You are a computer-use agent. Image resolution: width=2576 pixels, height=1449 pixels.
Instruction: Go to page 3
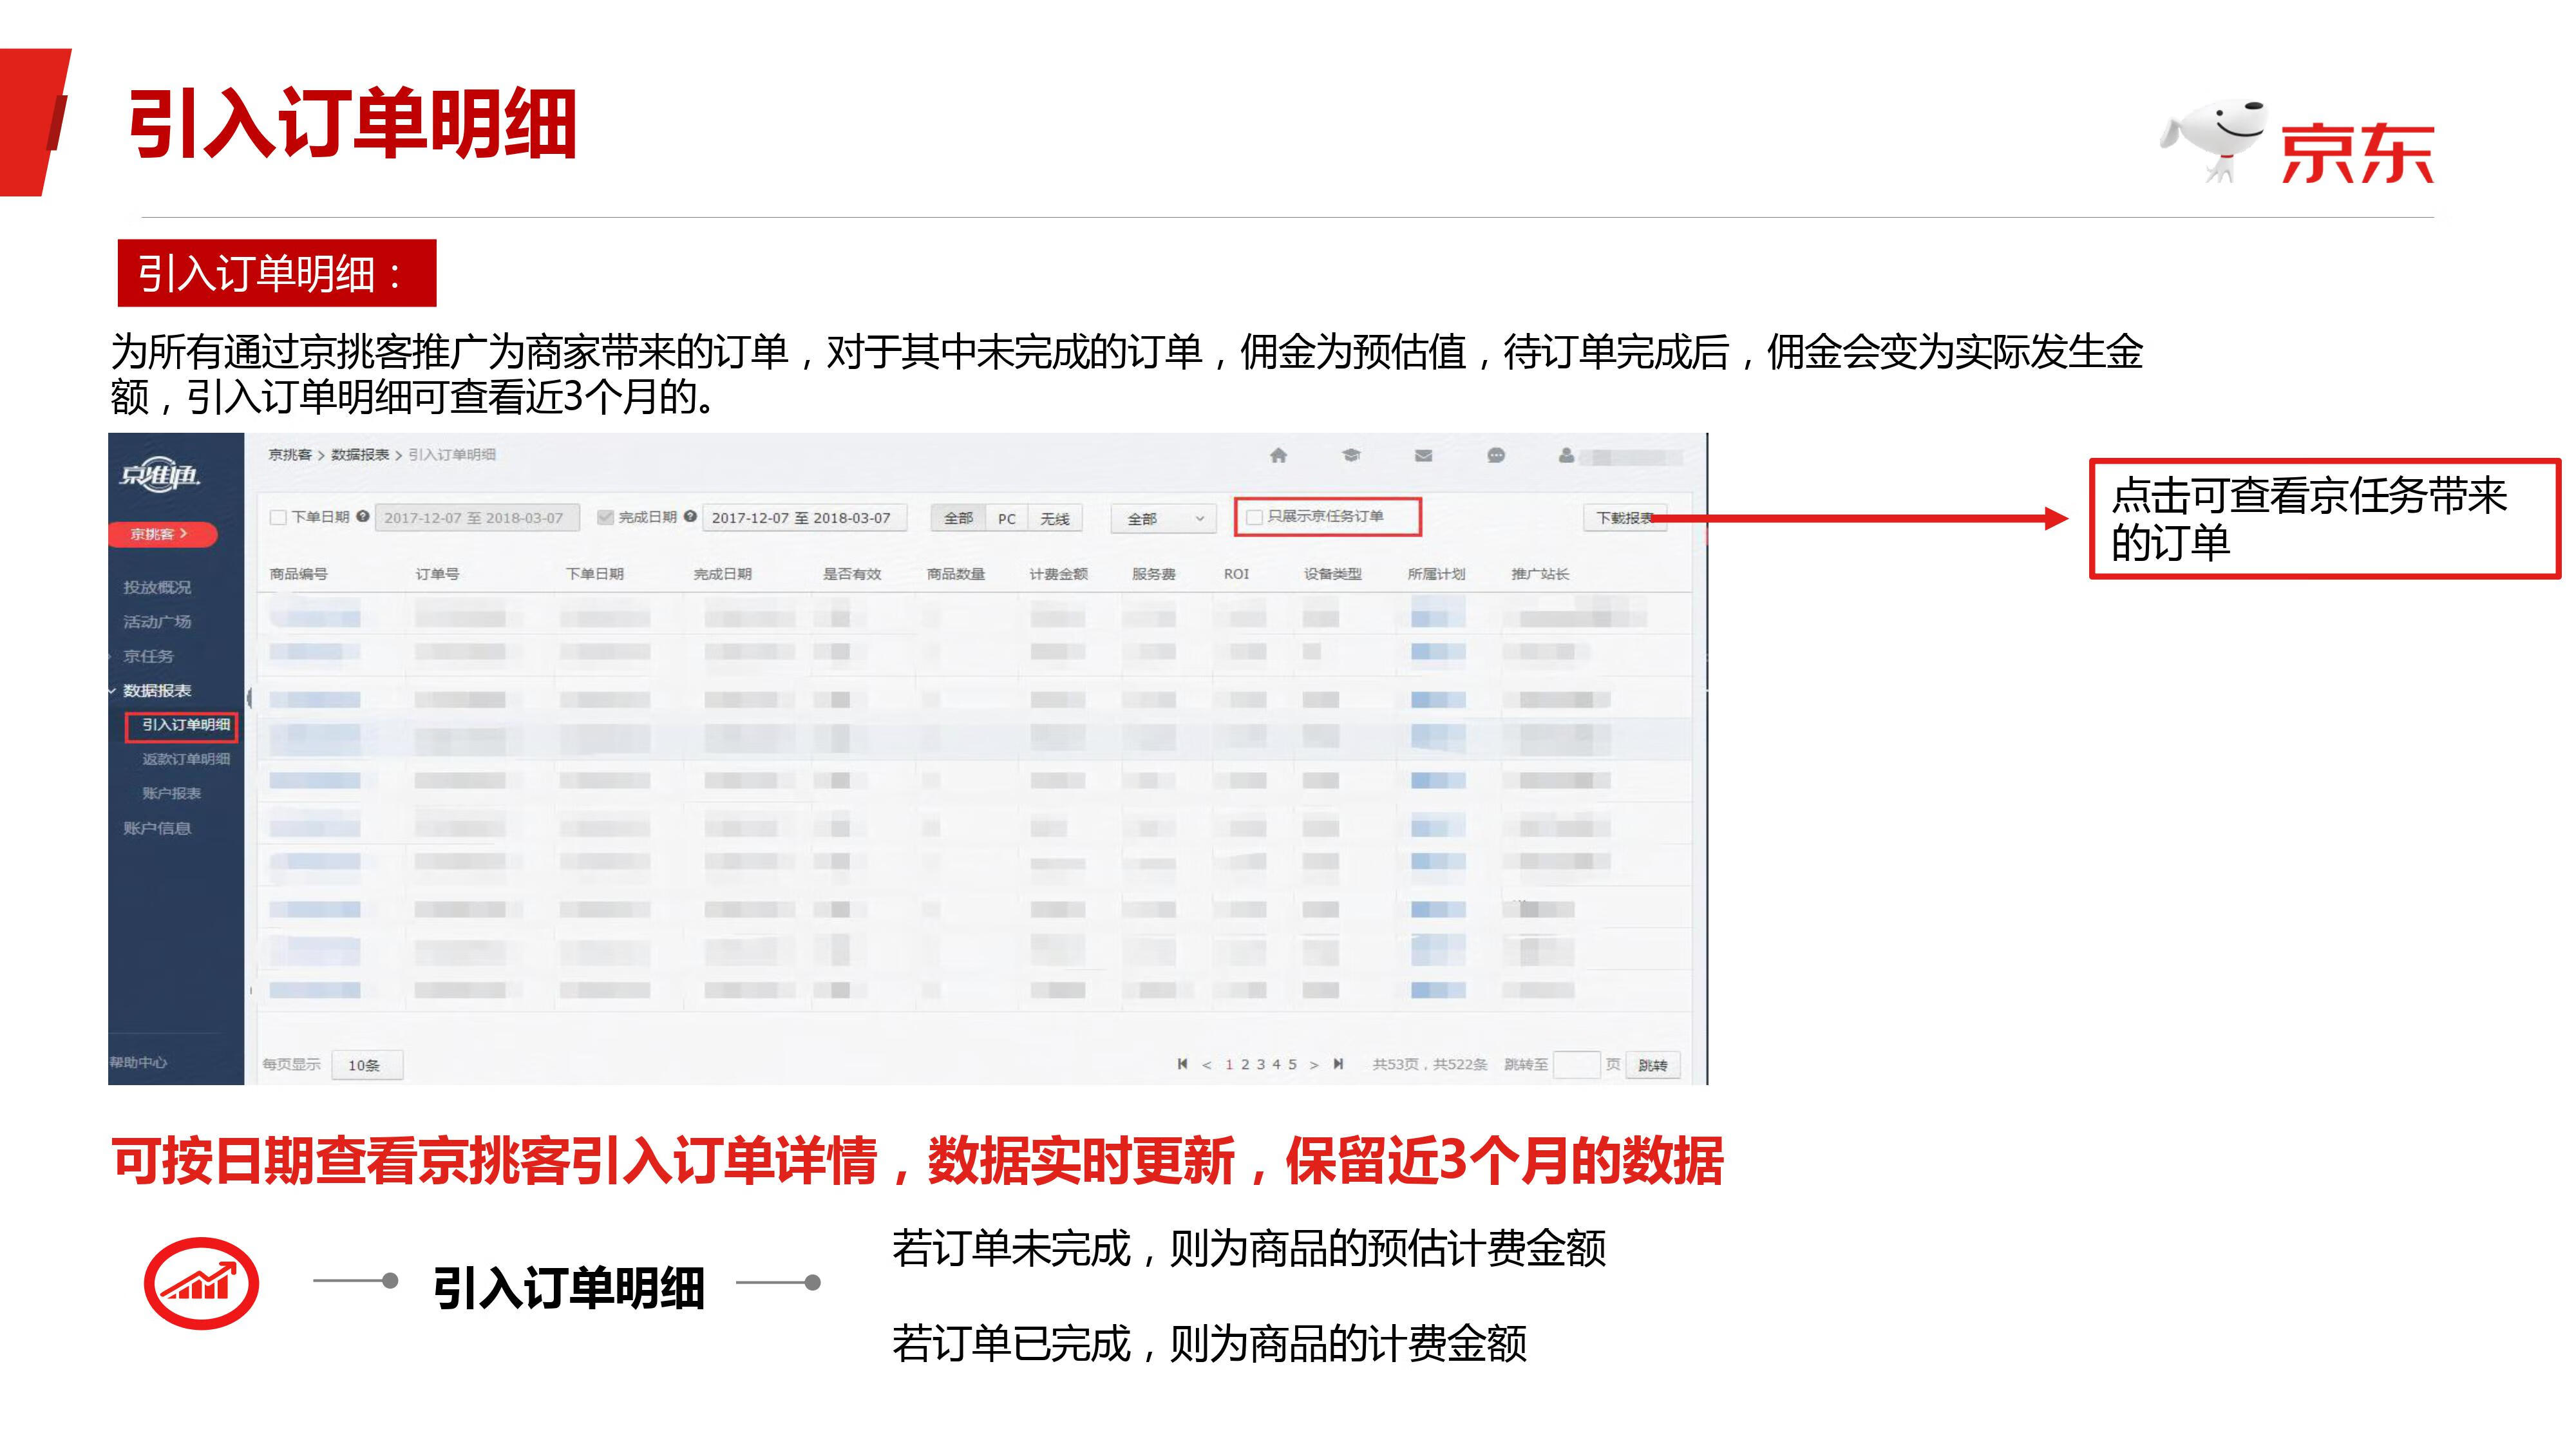(x=1261, y=1065)
